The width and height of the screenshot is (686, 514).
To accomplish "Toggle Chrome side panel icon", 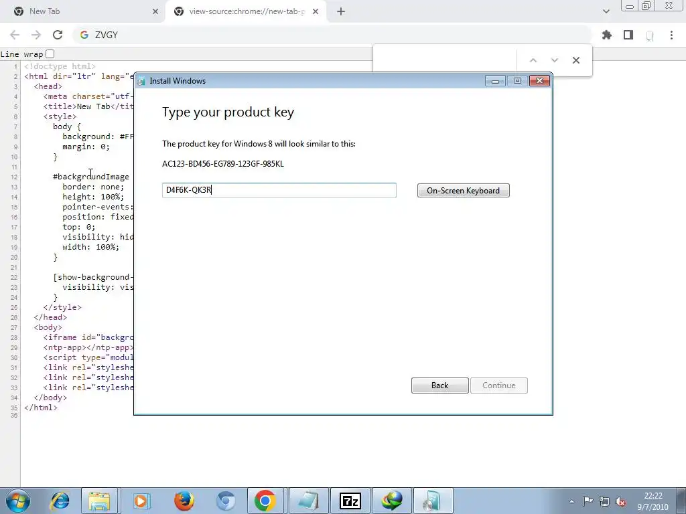I will [x=628, y=35].
